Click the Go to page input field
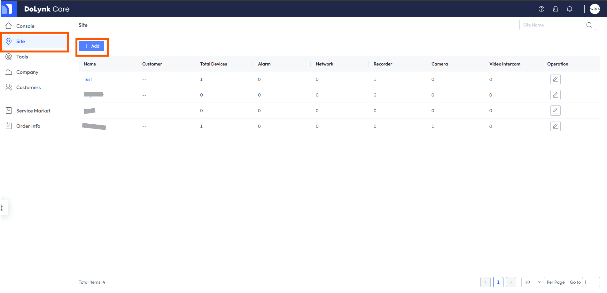Screen dimensions: 607x293 [x=590, y=282]
